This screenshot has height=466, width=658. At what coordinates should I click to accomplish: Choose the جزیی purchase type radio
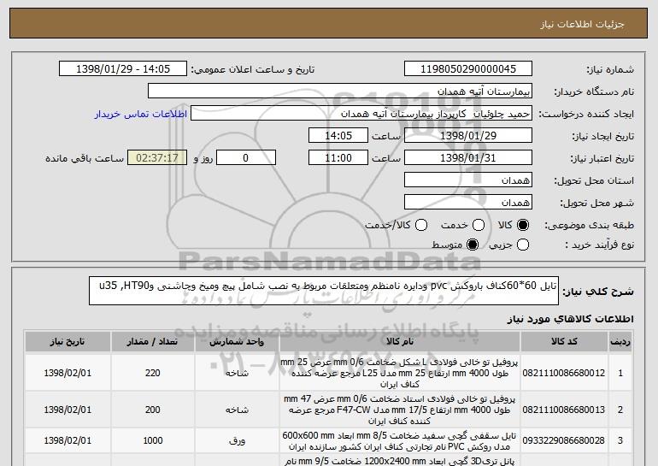[x=522, y=245]
